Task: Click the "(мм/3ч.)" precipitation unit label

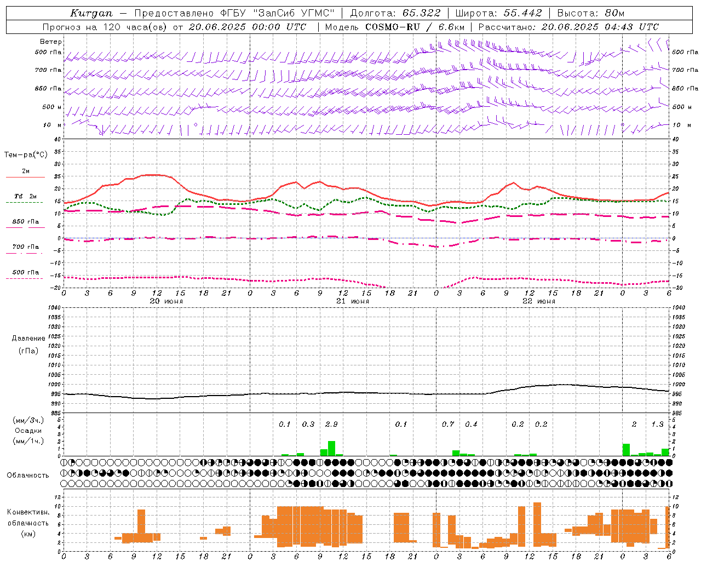Action: (x=28, y=420)
